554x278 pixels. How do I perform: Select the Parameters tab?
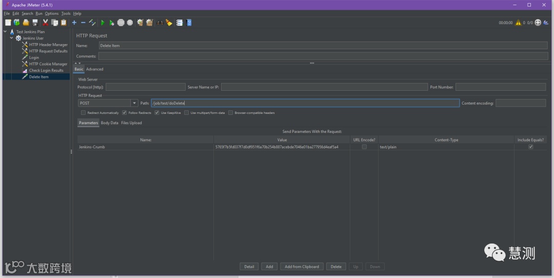[x=88, y=123]
